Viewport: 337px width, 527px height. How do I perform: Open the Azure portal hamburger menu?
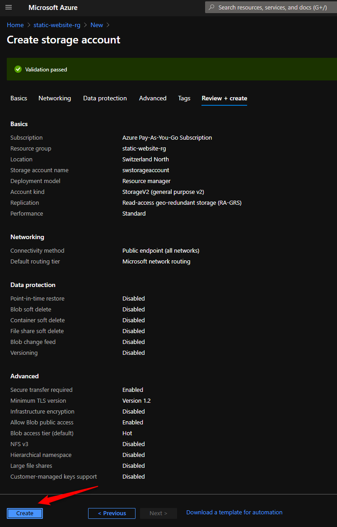[x=9, y=8]
